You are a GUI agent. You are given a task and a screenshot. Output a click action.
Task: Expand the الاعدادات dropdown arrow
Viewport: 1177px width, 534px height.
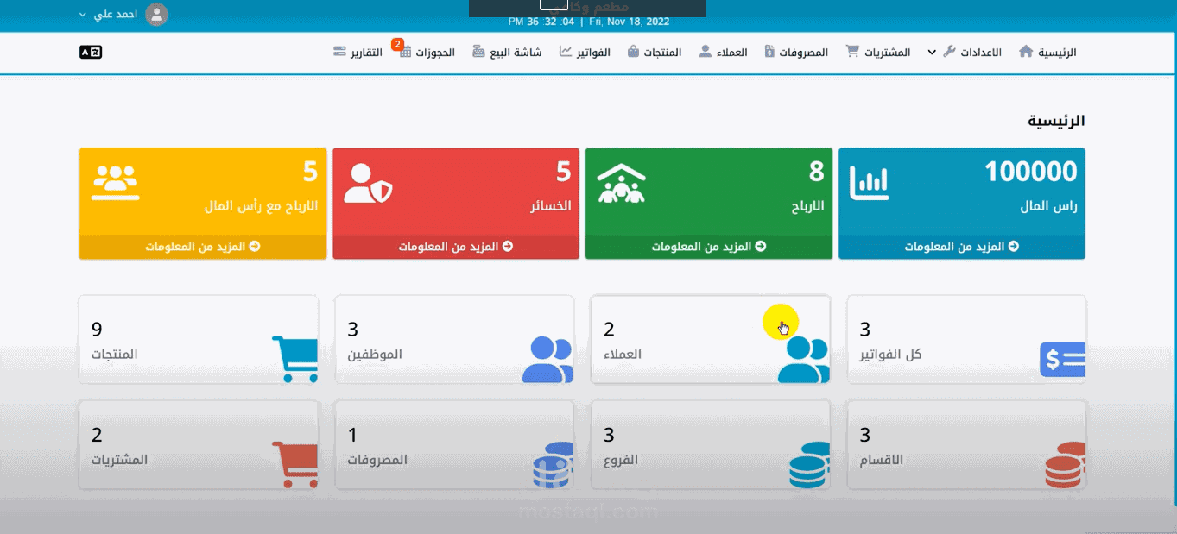[932, 53]
